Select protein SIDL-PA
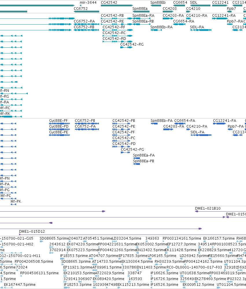The height and width of the screenshot is (289, 246). pos(201,135)
